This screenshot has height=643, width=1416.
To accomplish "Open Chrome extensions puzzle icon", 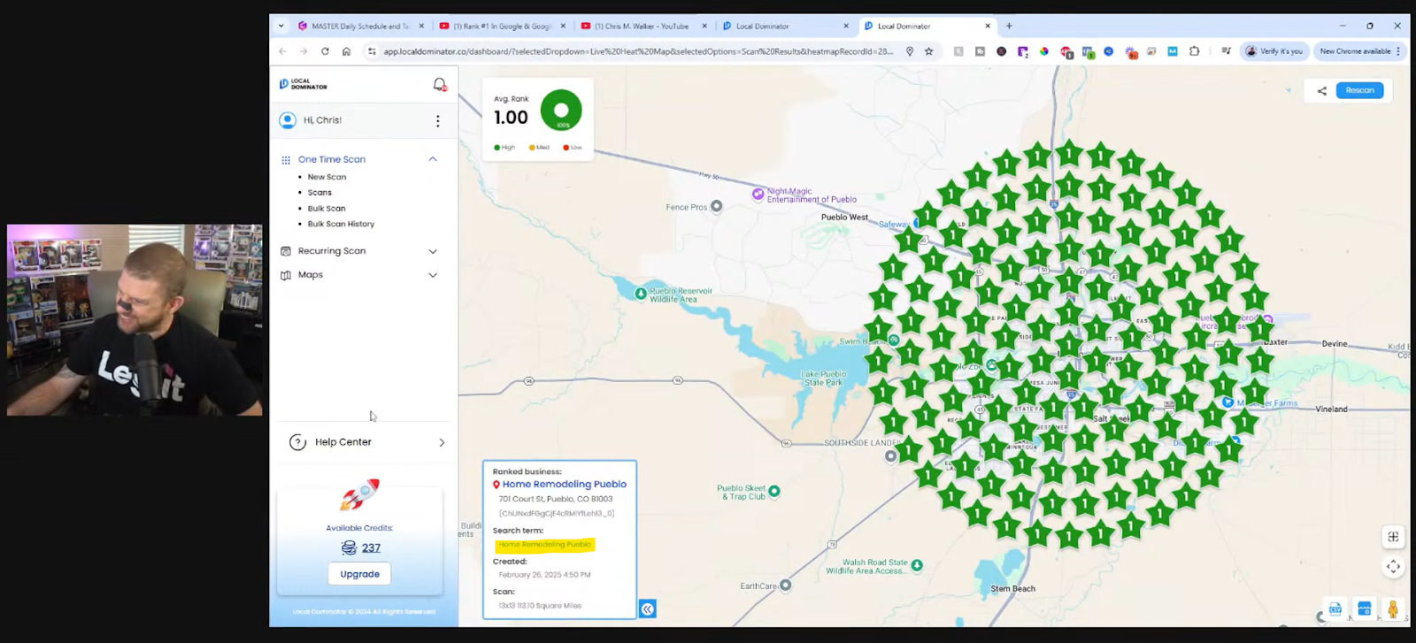I will tap(1194, 51).
